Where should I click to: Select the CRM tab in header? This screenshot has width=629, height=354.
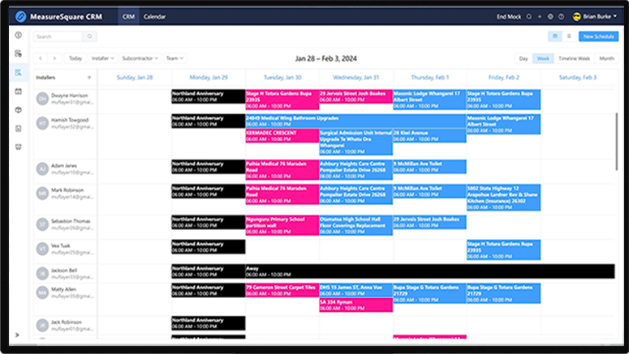coord(127,16)
